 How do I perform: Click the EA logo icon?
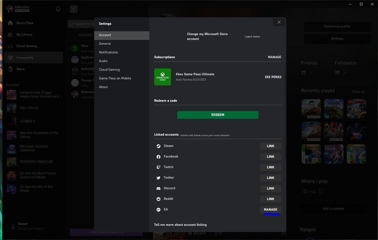[158, 209]
